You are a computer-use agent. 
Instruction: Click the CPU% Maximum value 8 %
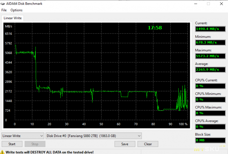click(x=210, y=113)
